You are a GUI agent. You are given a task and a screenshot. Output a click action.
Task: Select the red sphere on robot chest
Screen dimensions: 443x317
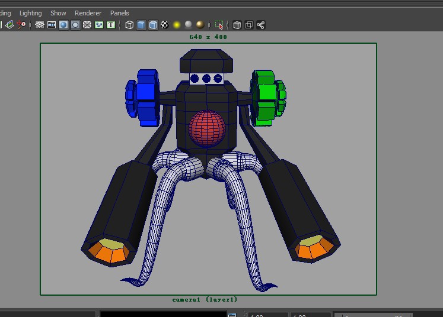[207, 128]
